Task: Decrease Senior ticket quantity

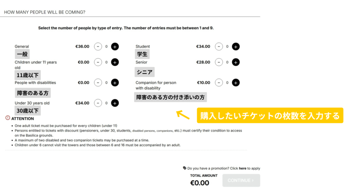Action: (x=219, y=62)
